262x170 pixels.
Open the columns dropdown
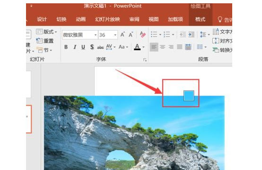[201, 47]
